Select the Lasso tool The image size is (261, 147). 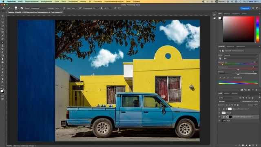point(2,22)
